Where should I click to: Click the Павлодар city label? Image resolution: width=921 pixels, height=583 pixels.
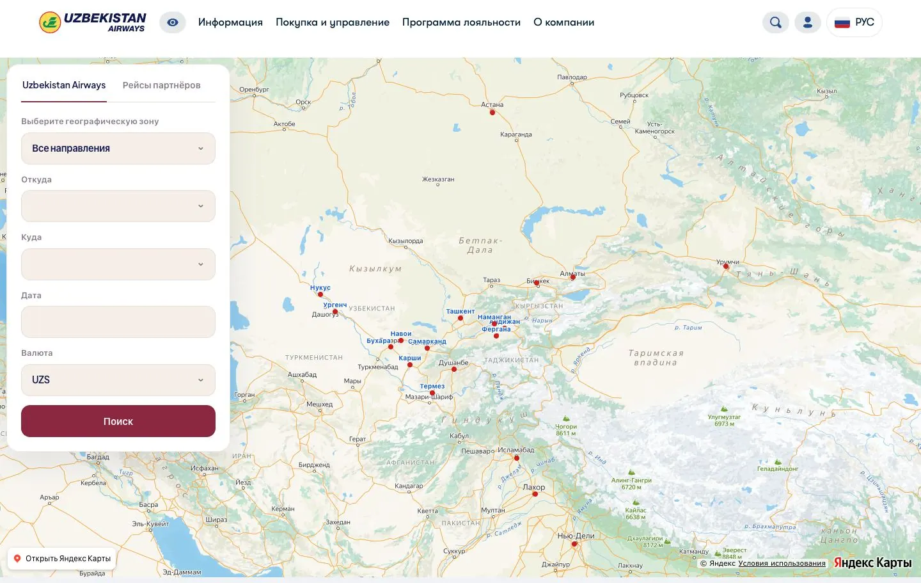click(572, 77)
